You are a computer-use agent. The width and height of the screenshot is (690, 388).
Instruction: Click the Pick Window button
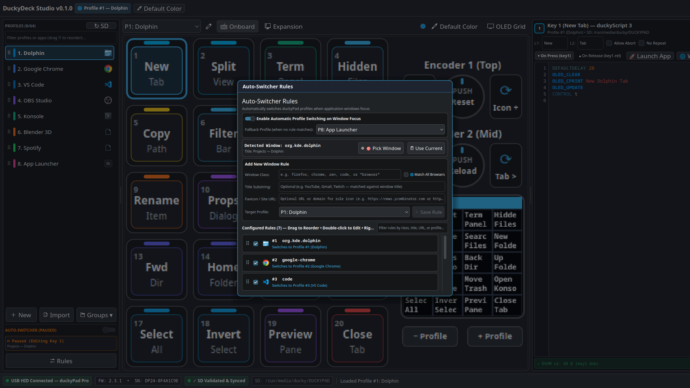point(381,148)
